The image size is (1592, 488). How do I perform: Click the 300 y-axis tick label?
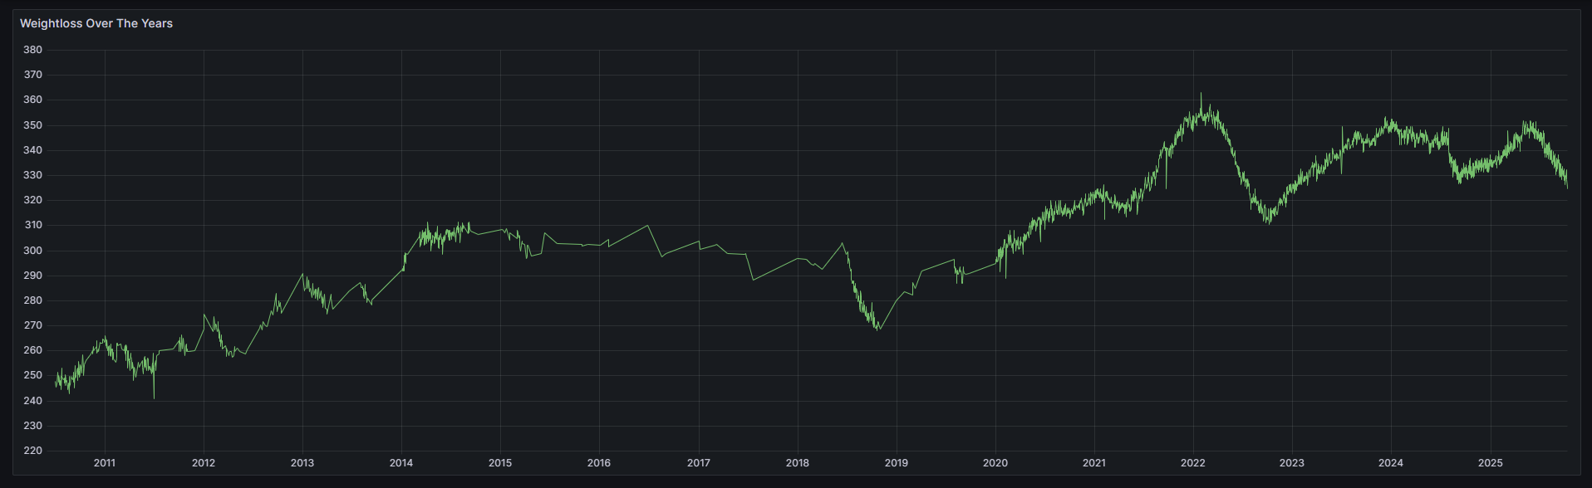click(32, 251)
